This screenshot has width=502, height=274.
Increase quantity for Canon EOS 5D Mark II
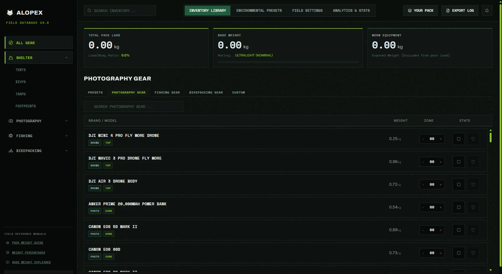(x=441, y=230)
